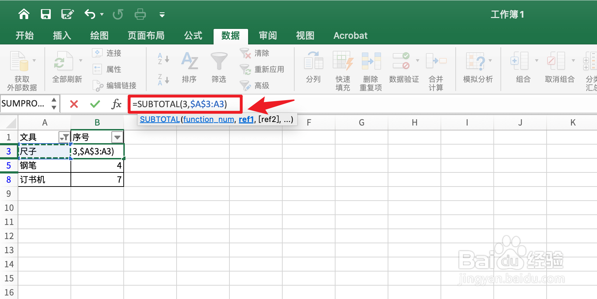The height and width of the screenshot is (299, 597).
Task: Click the Select All corner triangle
Action: coord(11,123)
